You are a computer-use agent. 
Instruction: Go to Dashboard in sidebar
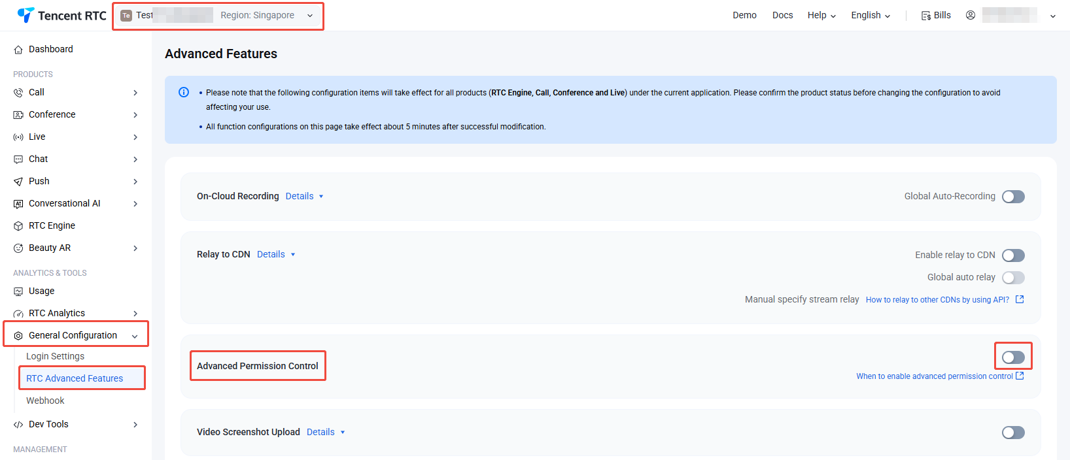point(51,49)
